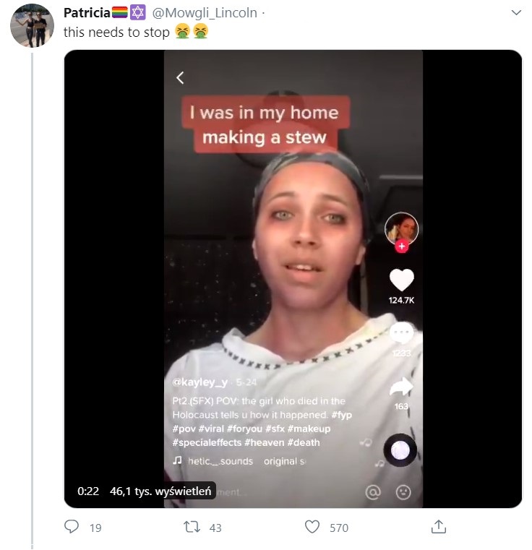The width and height of the screenshot is (532, 550).
Task: Open the TikTok creator profile picture
Action: (402, 228)
